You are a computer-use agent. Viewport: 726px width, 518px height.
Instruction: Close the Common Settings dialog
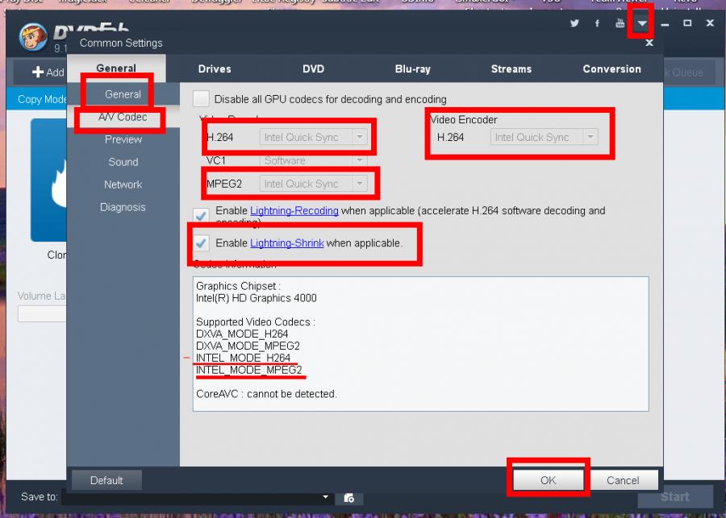click(649, 43)
